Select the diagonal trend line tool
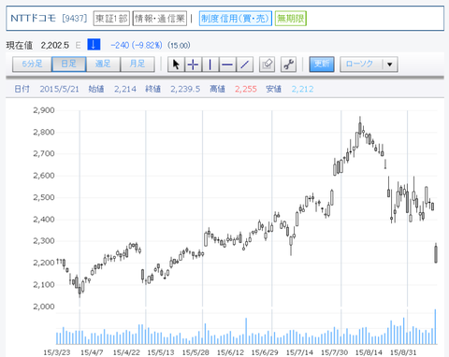 point(245,64)
